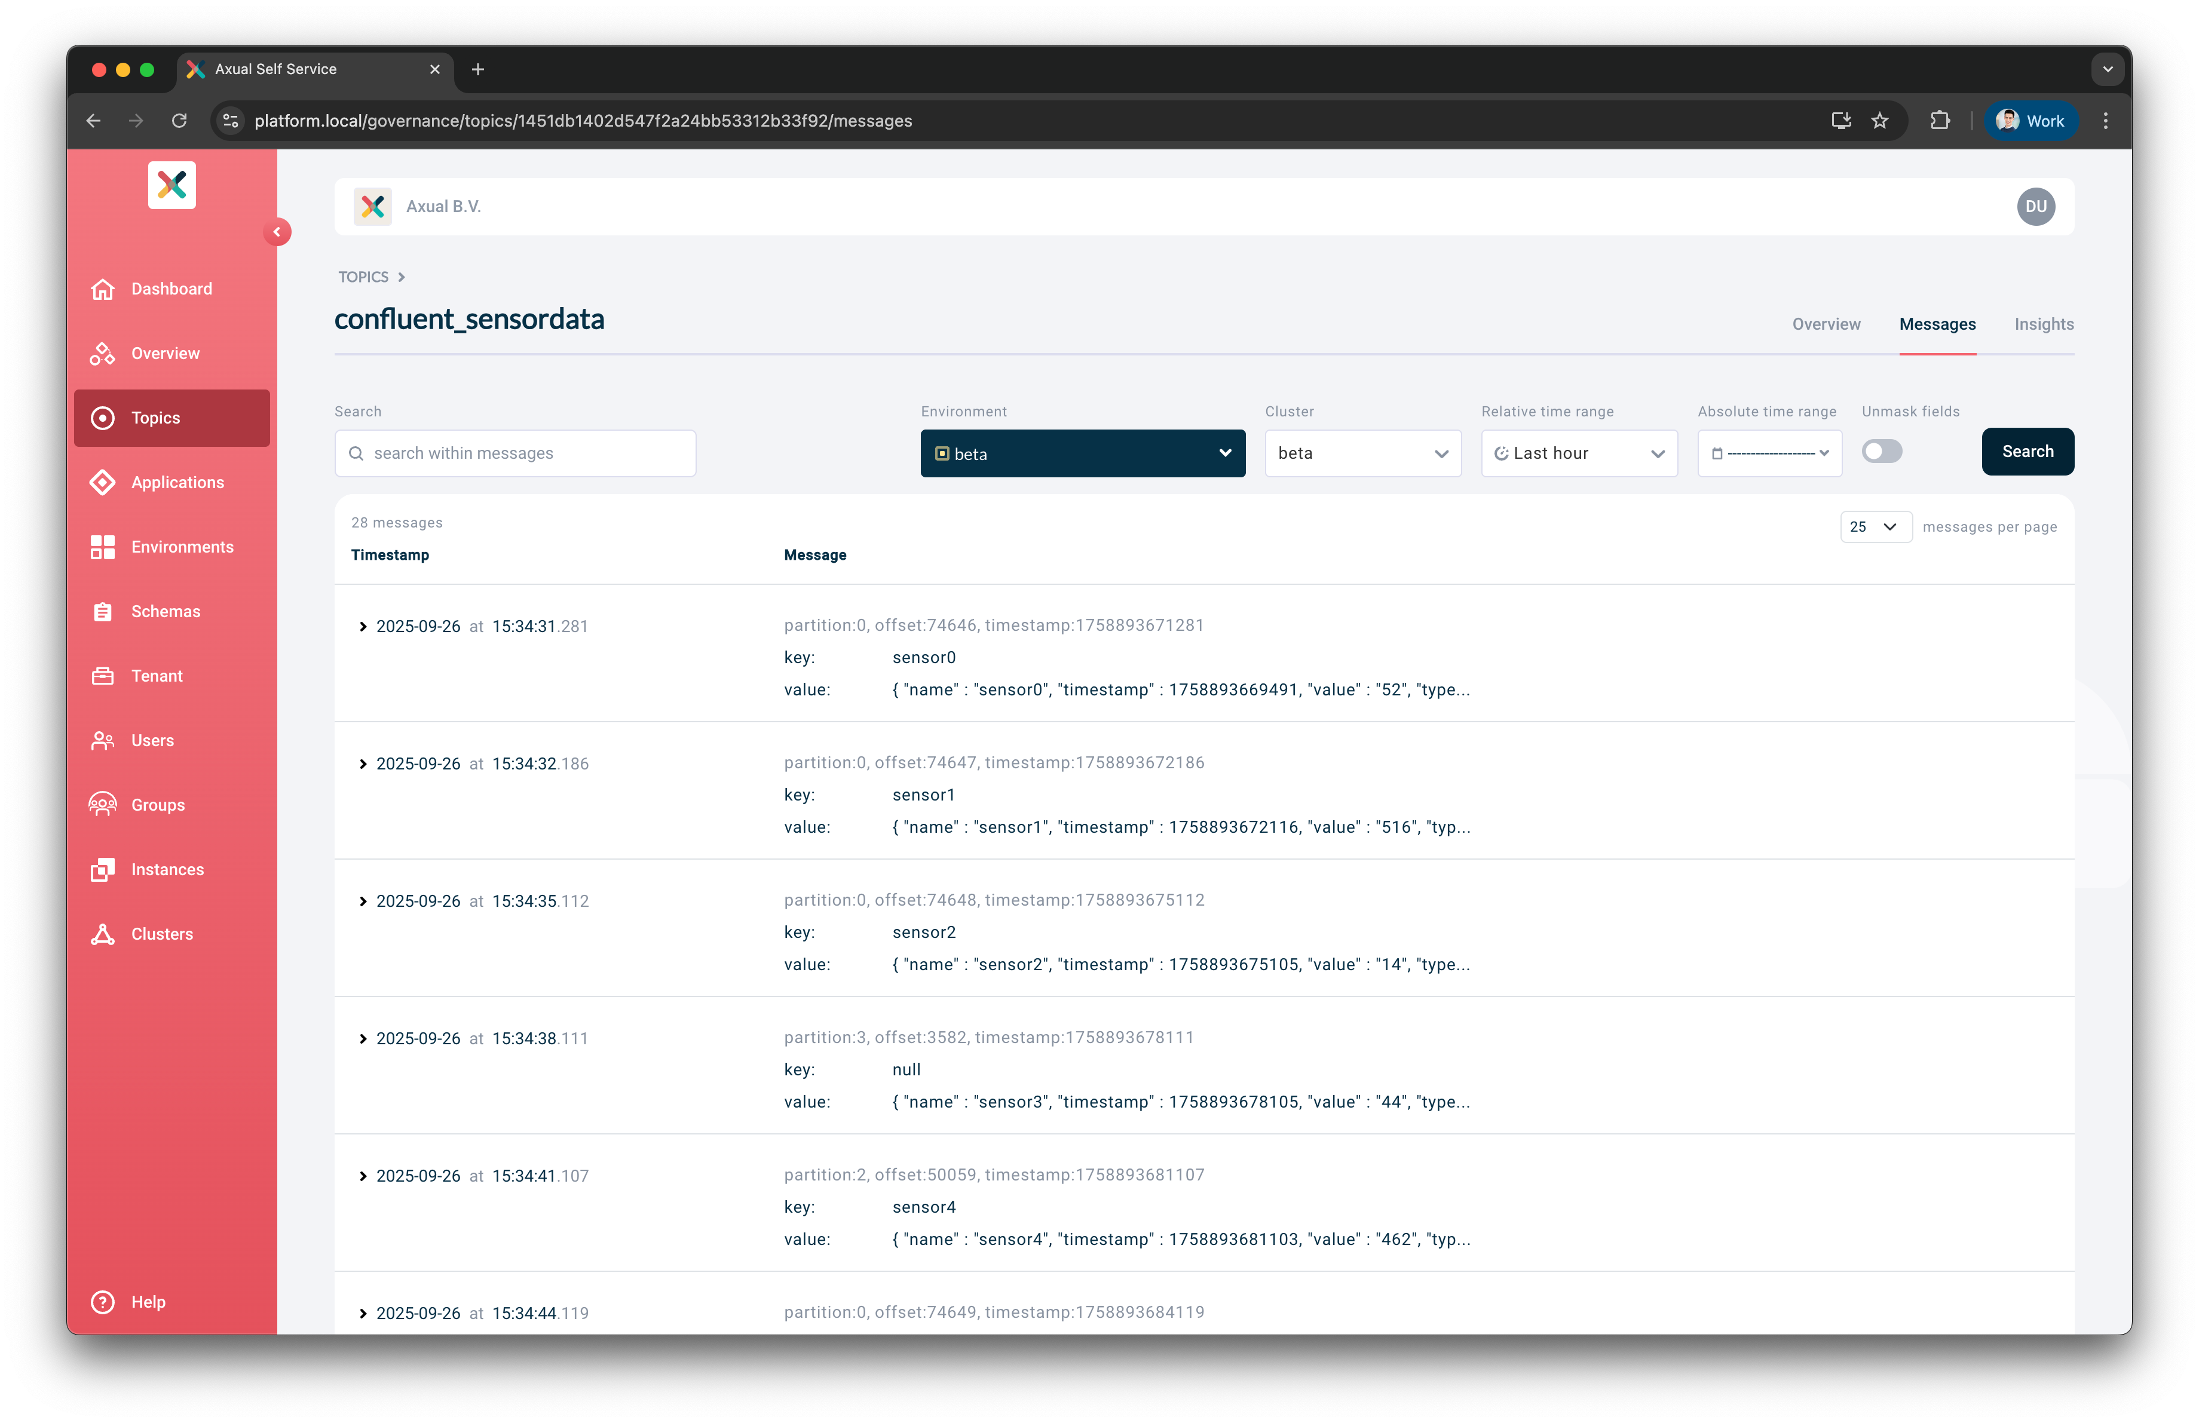Click the DU user avatar
Image resolution: width=2199 pixels, height=1423 pixels.
(2035, 207)
